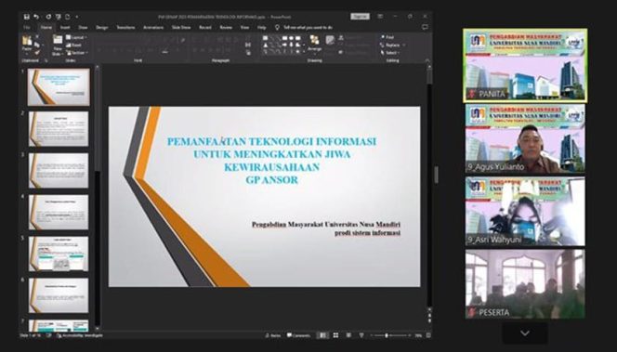Click the fit slide to window icon
Screen dimensions: 617x352
pyautogui.click(x=428, y=335)
